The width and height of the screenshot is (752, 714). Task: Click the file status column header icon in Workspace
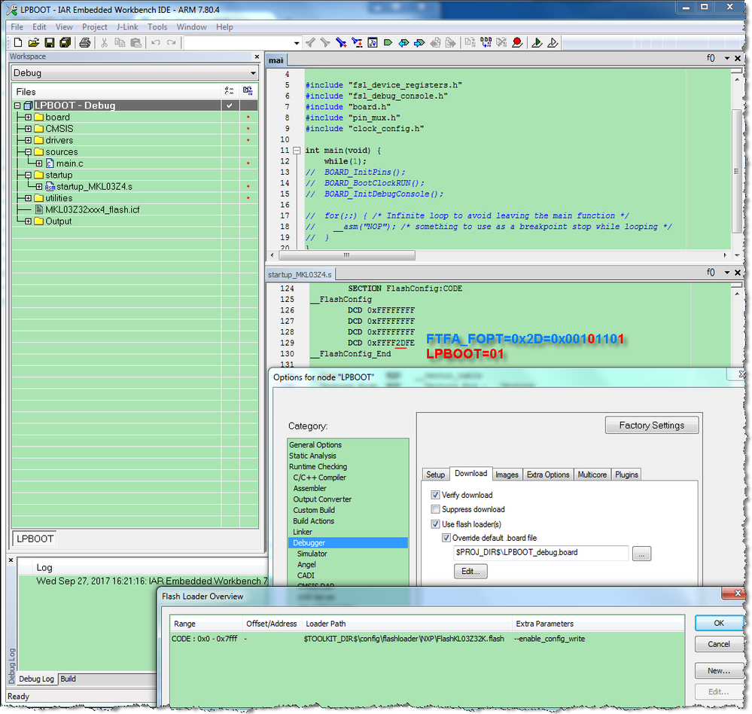(230, 90)
